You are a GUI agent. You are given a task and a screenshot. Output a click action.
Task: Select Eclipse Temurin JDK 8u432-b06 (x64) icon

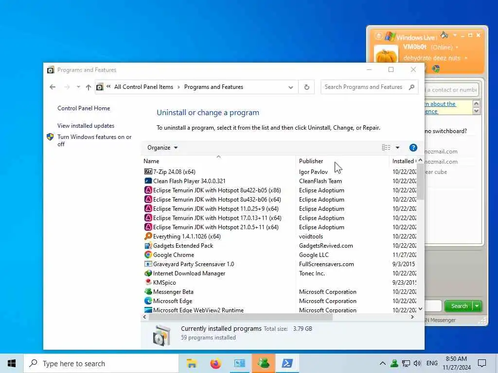click(x=148, y=199)
